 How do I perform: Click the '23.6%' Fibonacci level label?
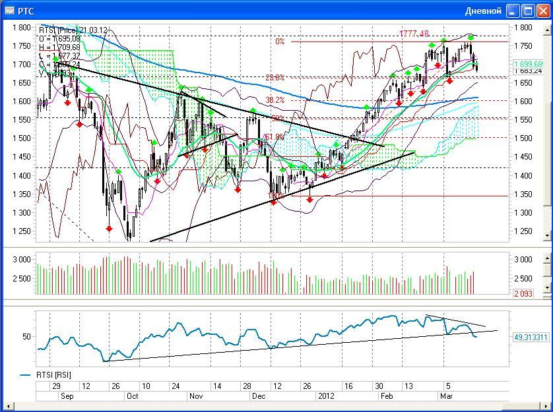275,78
